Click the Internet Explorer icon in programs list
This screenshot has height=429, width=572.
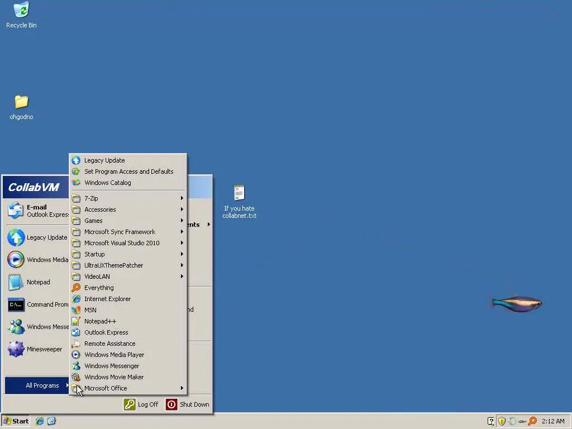pos(76,299)
